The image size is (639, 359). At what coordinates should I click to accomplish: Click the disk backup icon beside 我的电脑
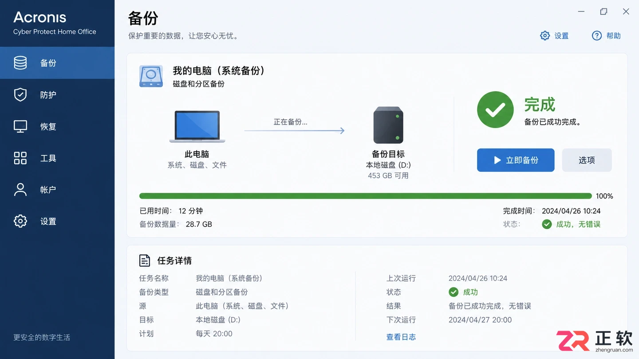click(151, 76)
